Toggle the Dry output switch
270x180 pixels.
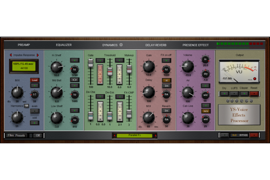click(224, 94)
